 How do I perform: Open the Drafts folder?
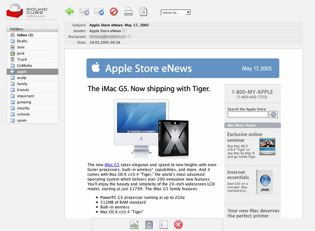pyautogui.click(x=32, y=41)
